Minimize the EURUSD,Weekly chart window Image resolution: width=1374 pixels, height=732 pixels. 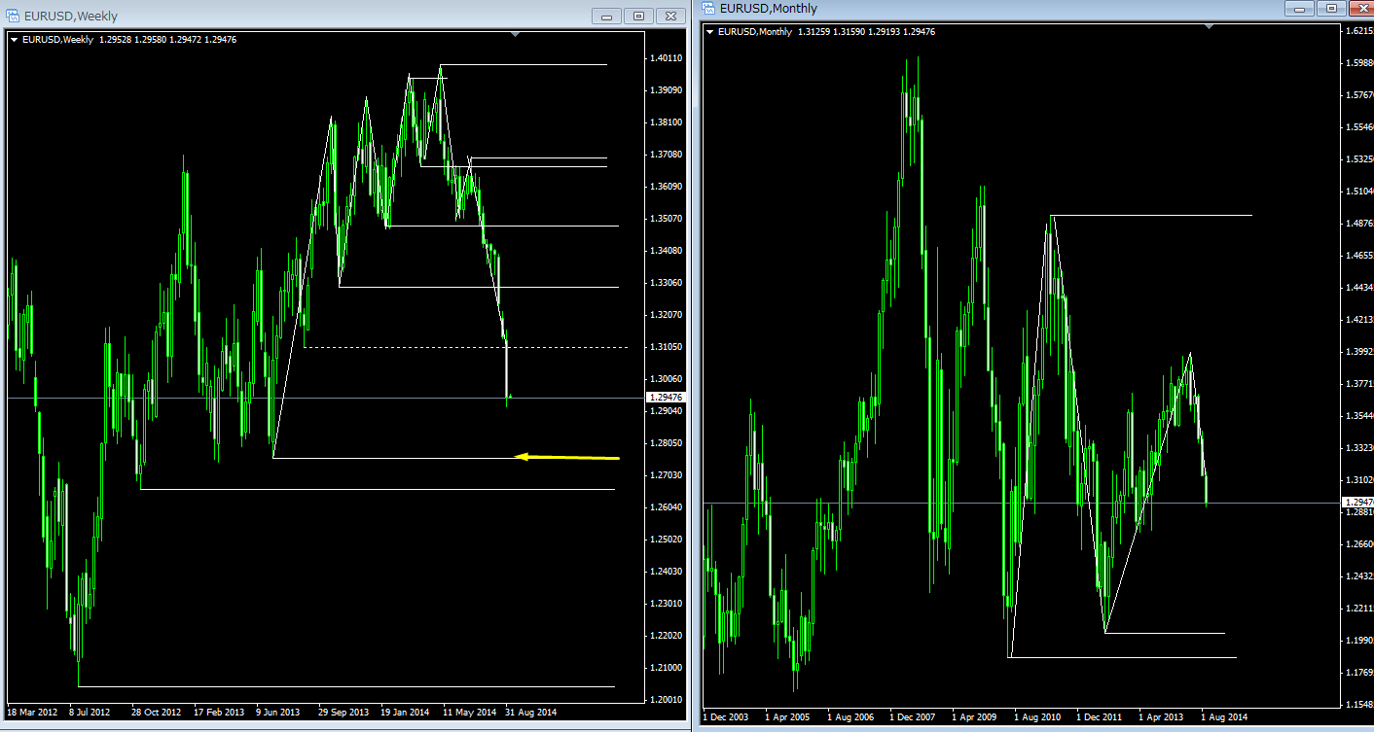click(x=607, y=16)
